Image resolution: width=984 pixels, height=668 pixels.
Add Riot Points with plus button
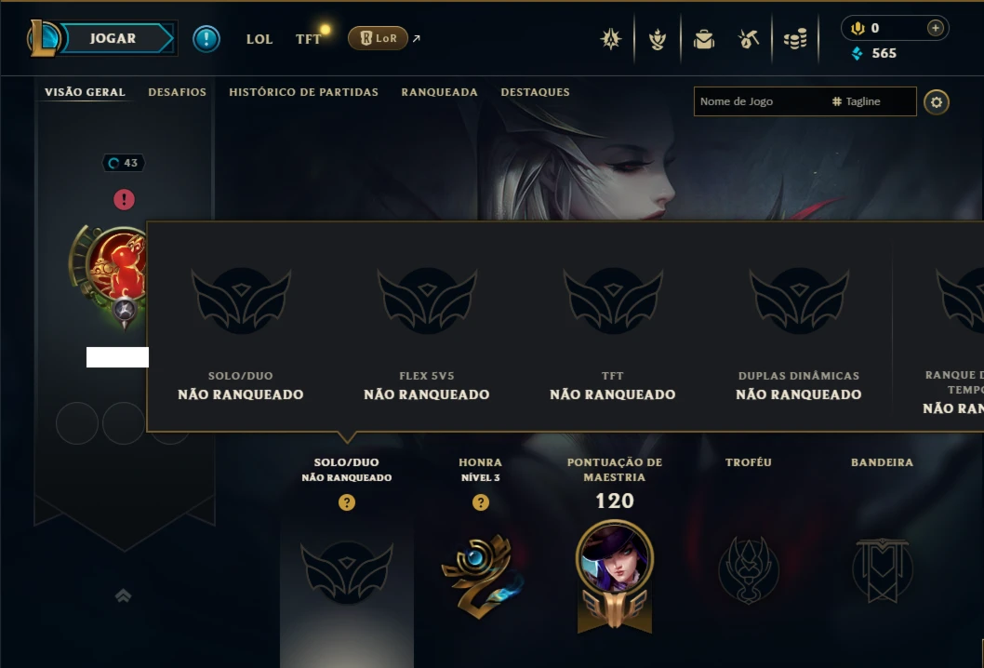tap(935, 28)
